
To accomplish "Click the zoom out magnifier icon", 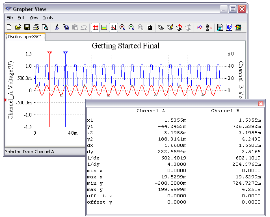I will coord(131,27).
